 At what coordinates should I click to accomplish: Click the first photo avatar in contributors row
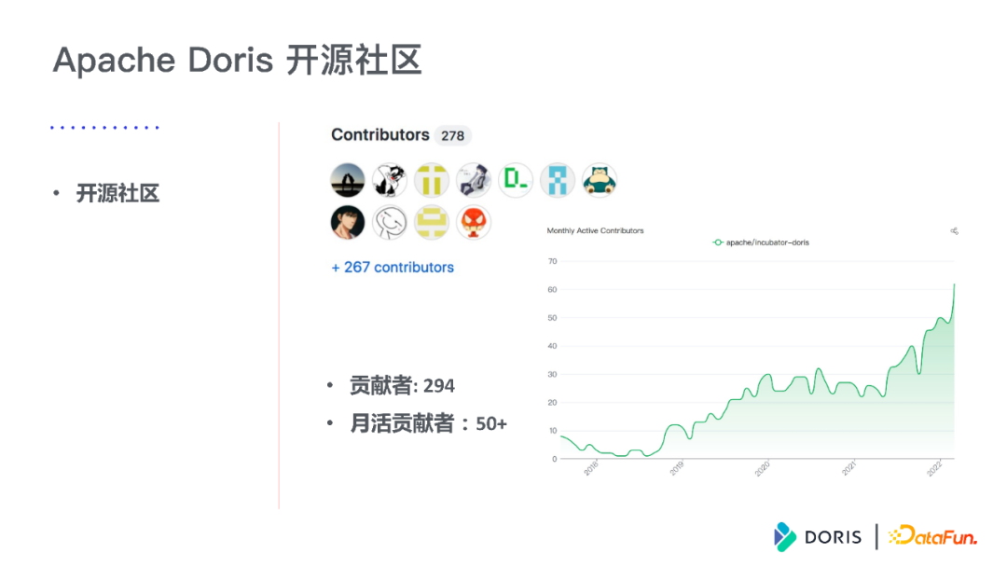click(x=348, y=179)
